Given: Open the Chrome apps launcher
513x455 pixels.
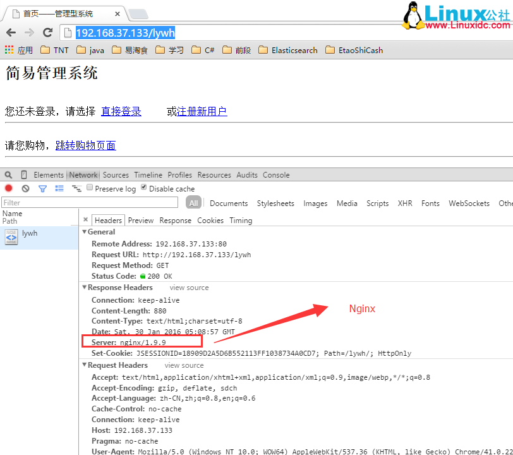Looking at the screenshot, I should (9, 50).
